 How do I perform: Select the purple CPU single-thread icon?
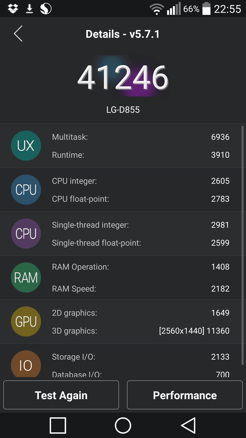(x=26, y=234)
